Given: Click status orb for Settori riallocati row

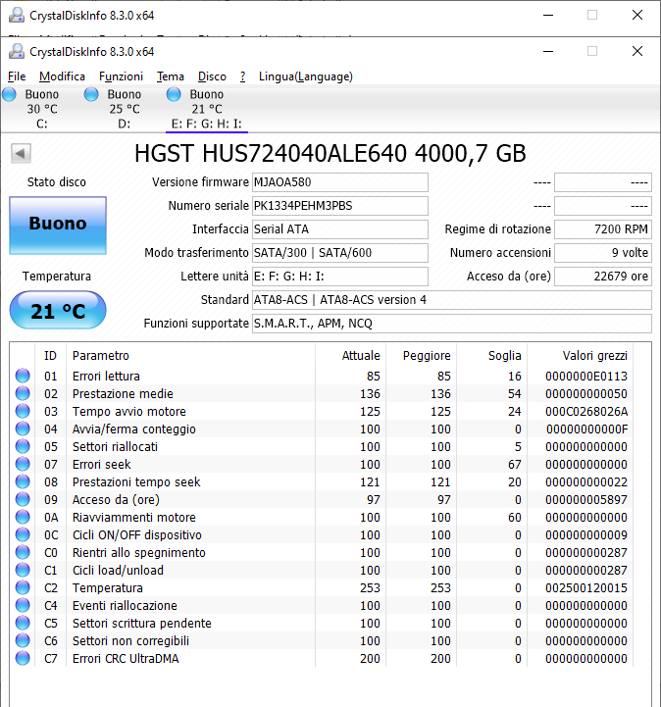Looking at the screenshot, I should click(23, 446).
